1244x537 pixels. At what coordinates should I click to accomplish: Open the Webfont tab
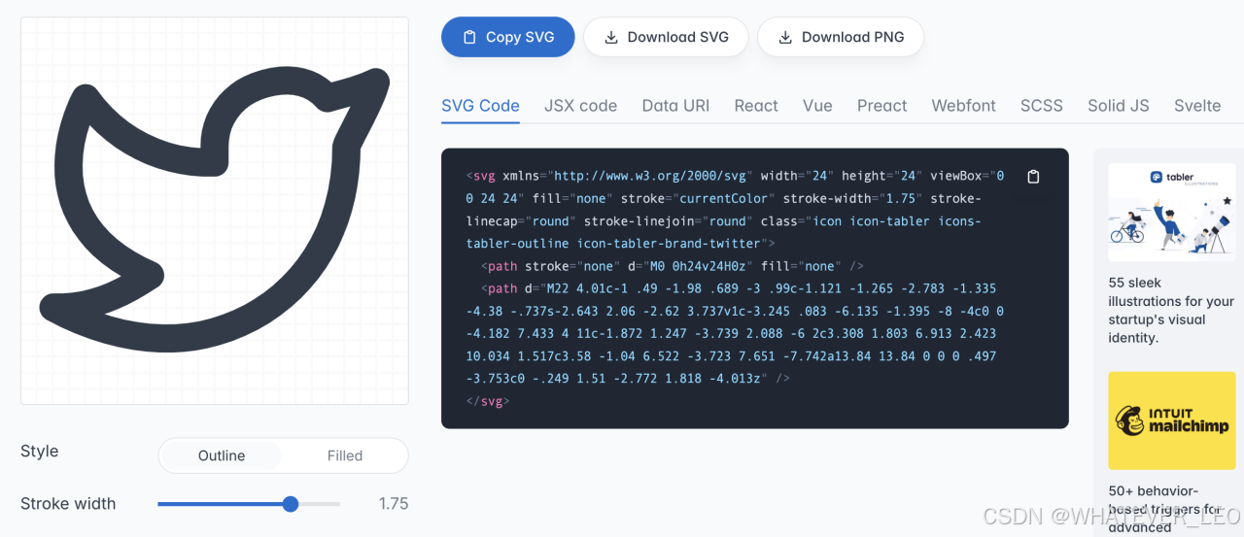click(963, 106)
